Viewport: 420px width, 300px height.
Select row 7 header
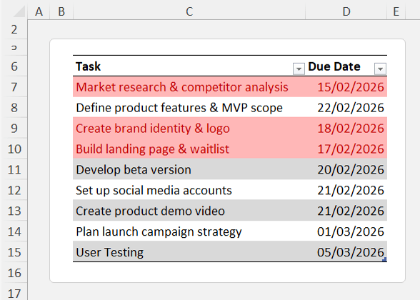(x=14, y=87)
